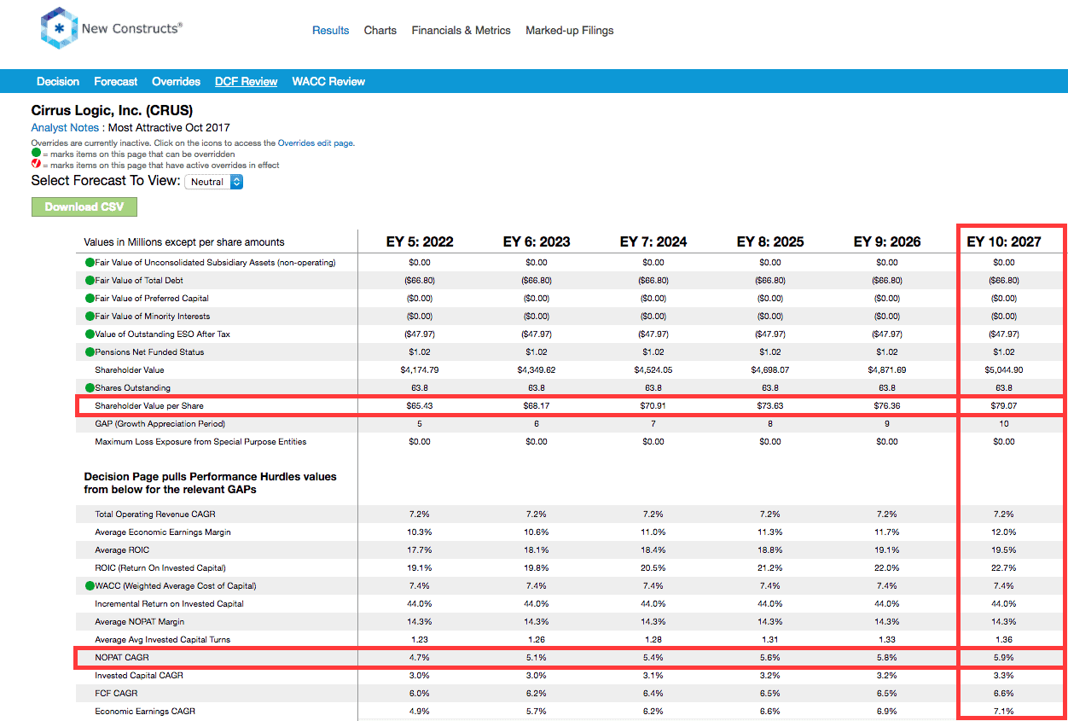Click the New Constructs brand name text
Screen dimensions: 1068x721
tap(131, 28)
